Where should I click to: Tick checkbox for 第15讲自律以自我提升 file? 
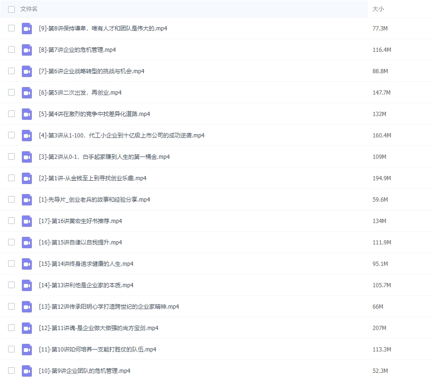11,242
